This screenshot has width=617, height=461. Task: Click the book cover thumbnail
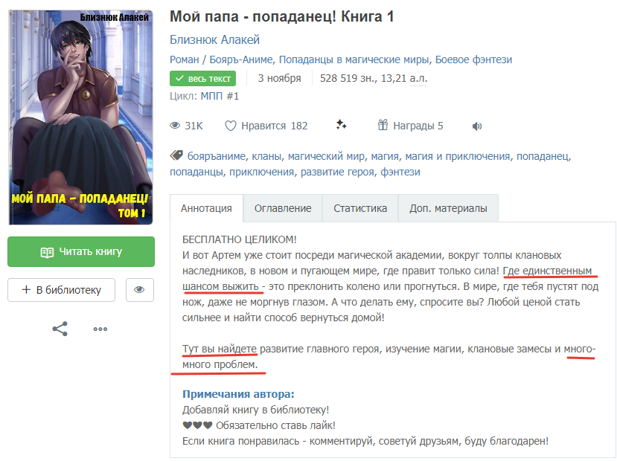(80, 117)
